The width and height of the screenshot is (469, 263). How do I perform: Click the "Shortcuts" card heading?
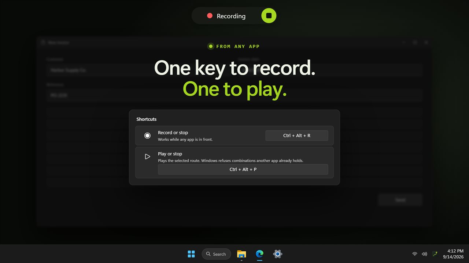coord(146,119)
